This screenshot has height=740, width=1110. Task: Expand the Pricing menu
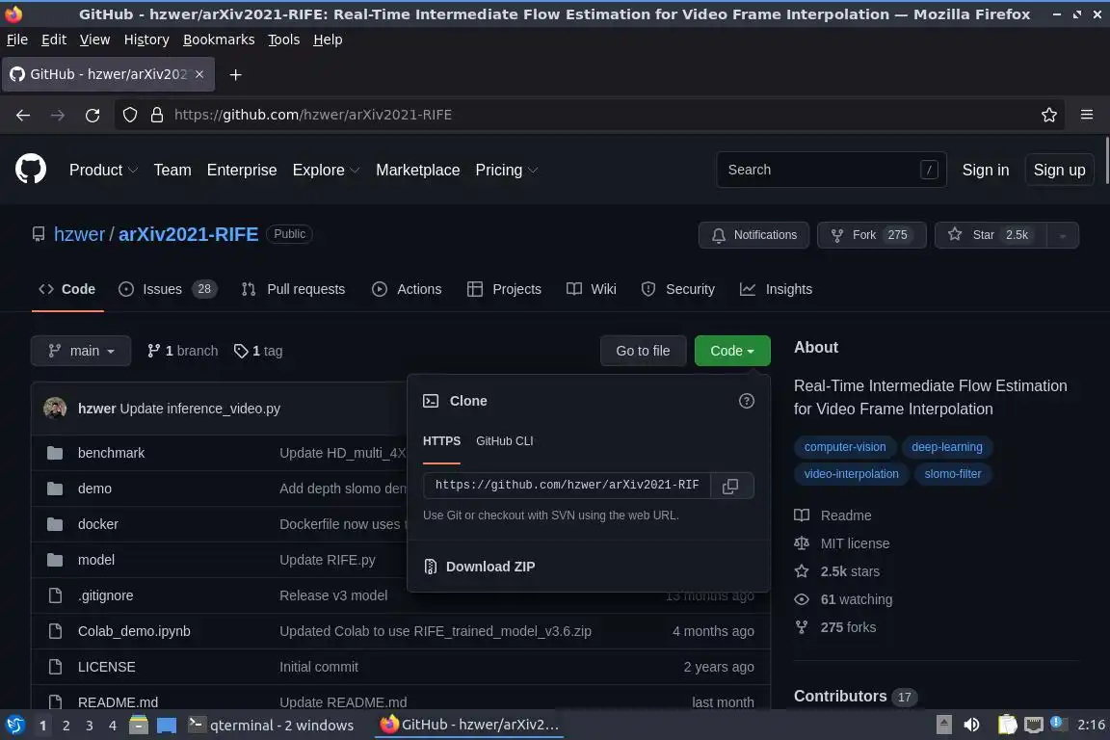pos(506,170)
